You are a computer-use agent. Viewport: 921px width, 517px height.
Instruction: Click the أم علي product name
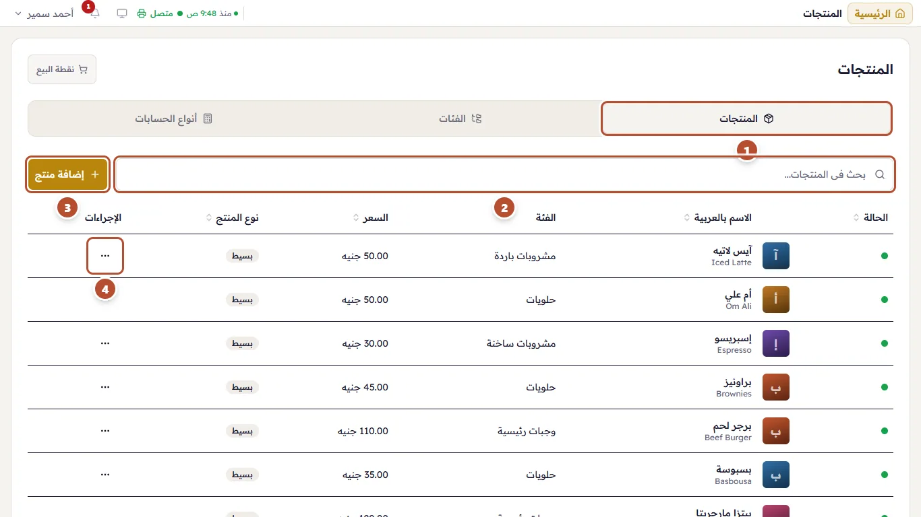point(738,294)
